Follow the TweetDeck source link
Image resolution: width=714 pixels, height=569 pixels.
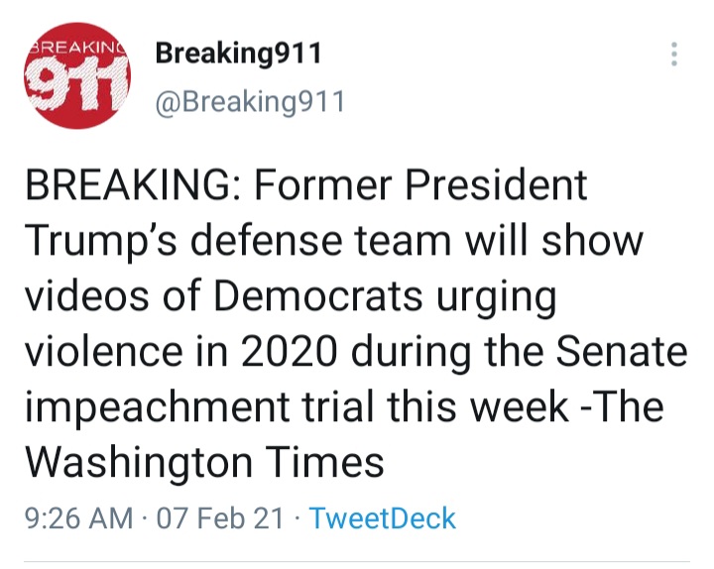pos(383,518)
